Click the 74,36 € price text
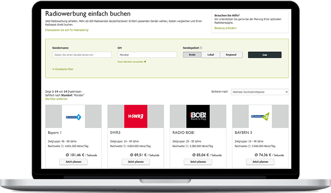The image size is (331, 193). pyautogui.click(x=265, y=155)
